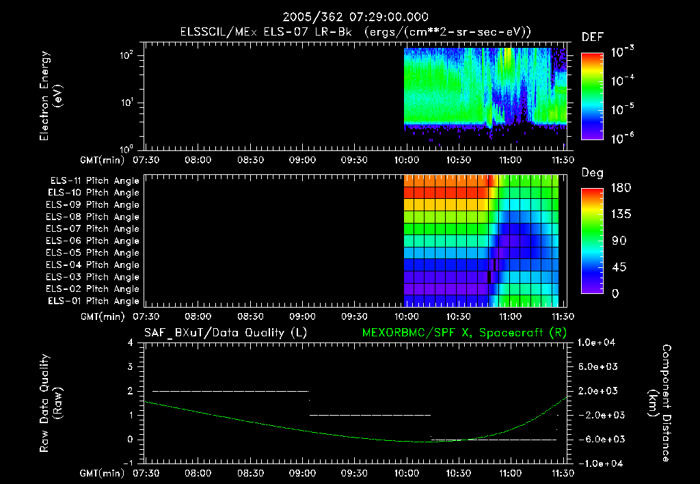The width and height of the screenshot is (700, 484).
Task: Select the ELS-05 Pitch Angle row label
Action: point(92,253)
